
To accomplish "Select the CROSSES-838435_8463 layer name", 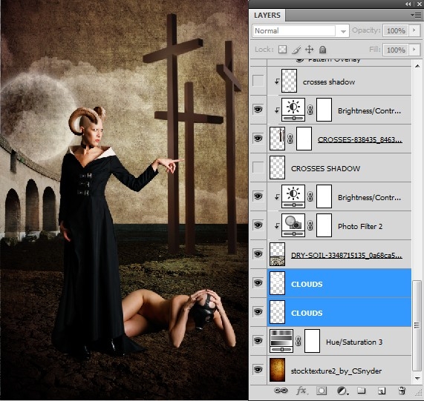I will click(x=359, y=140).
